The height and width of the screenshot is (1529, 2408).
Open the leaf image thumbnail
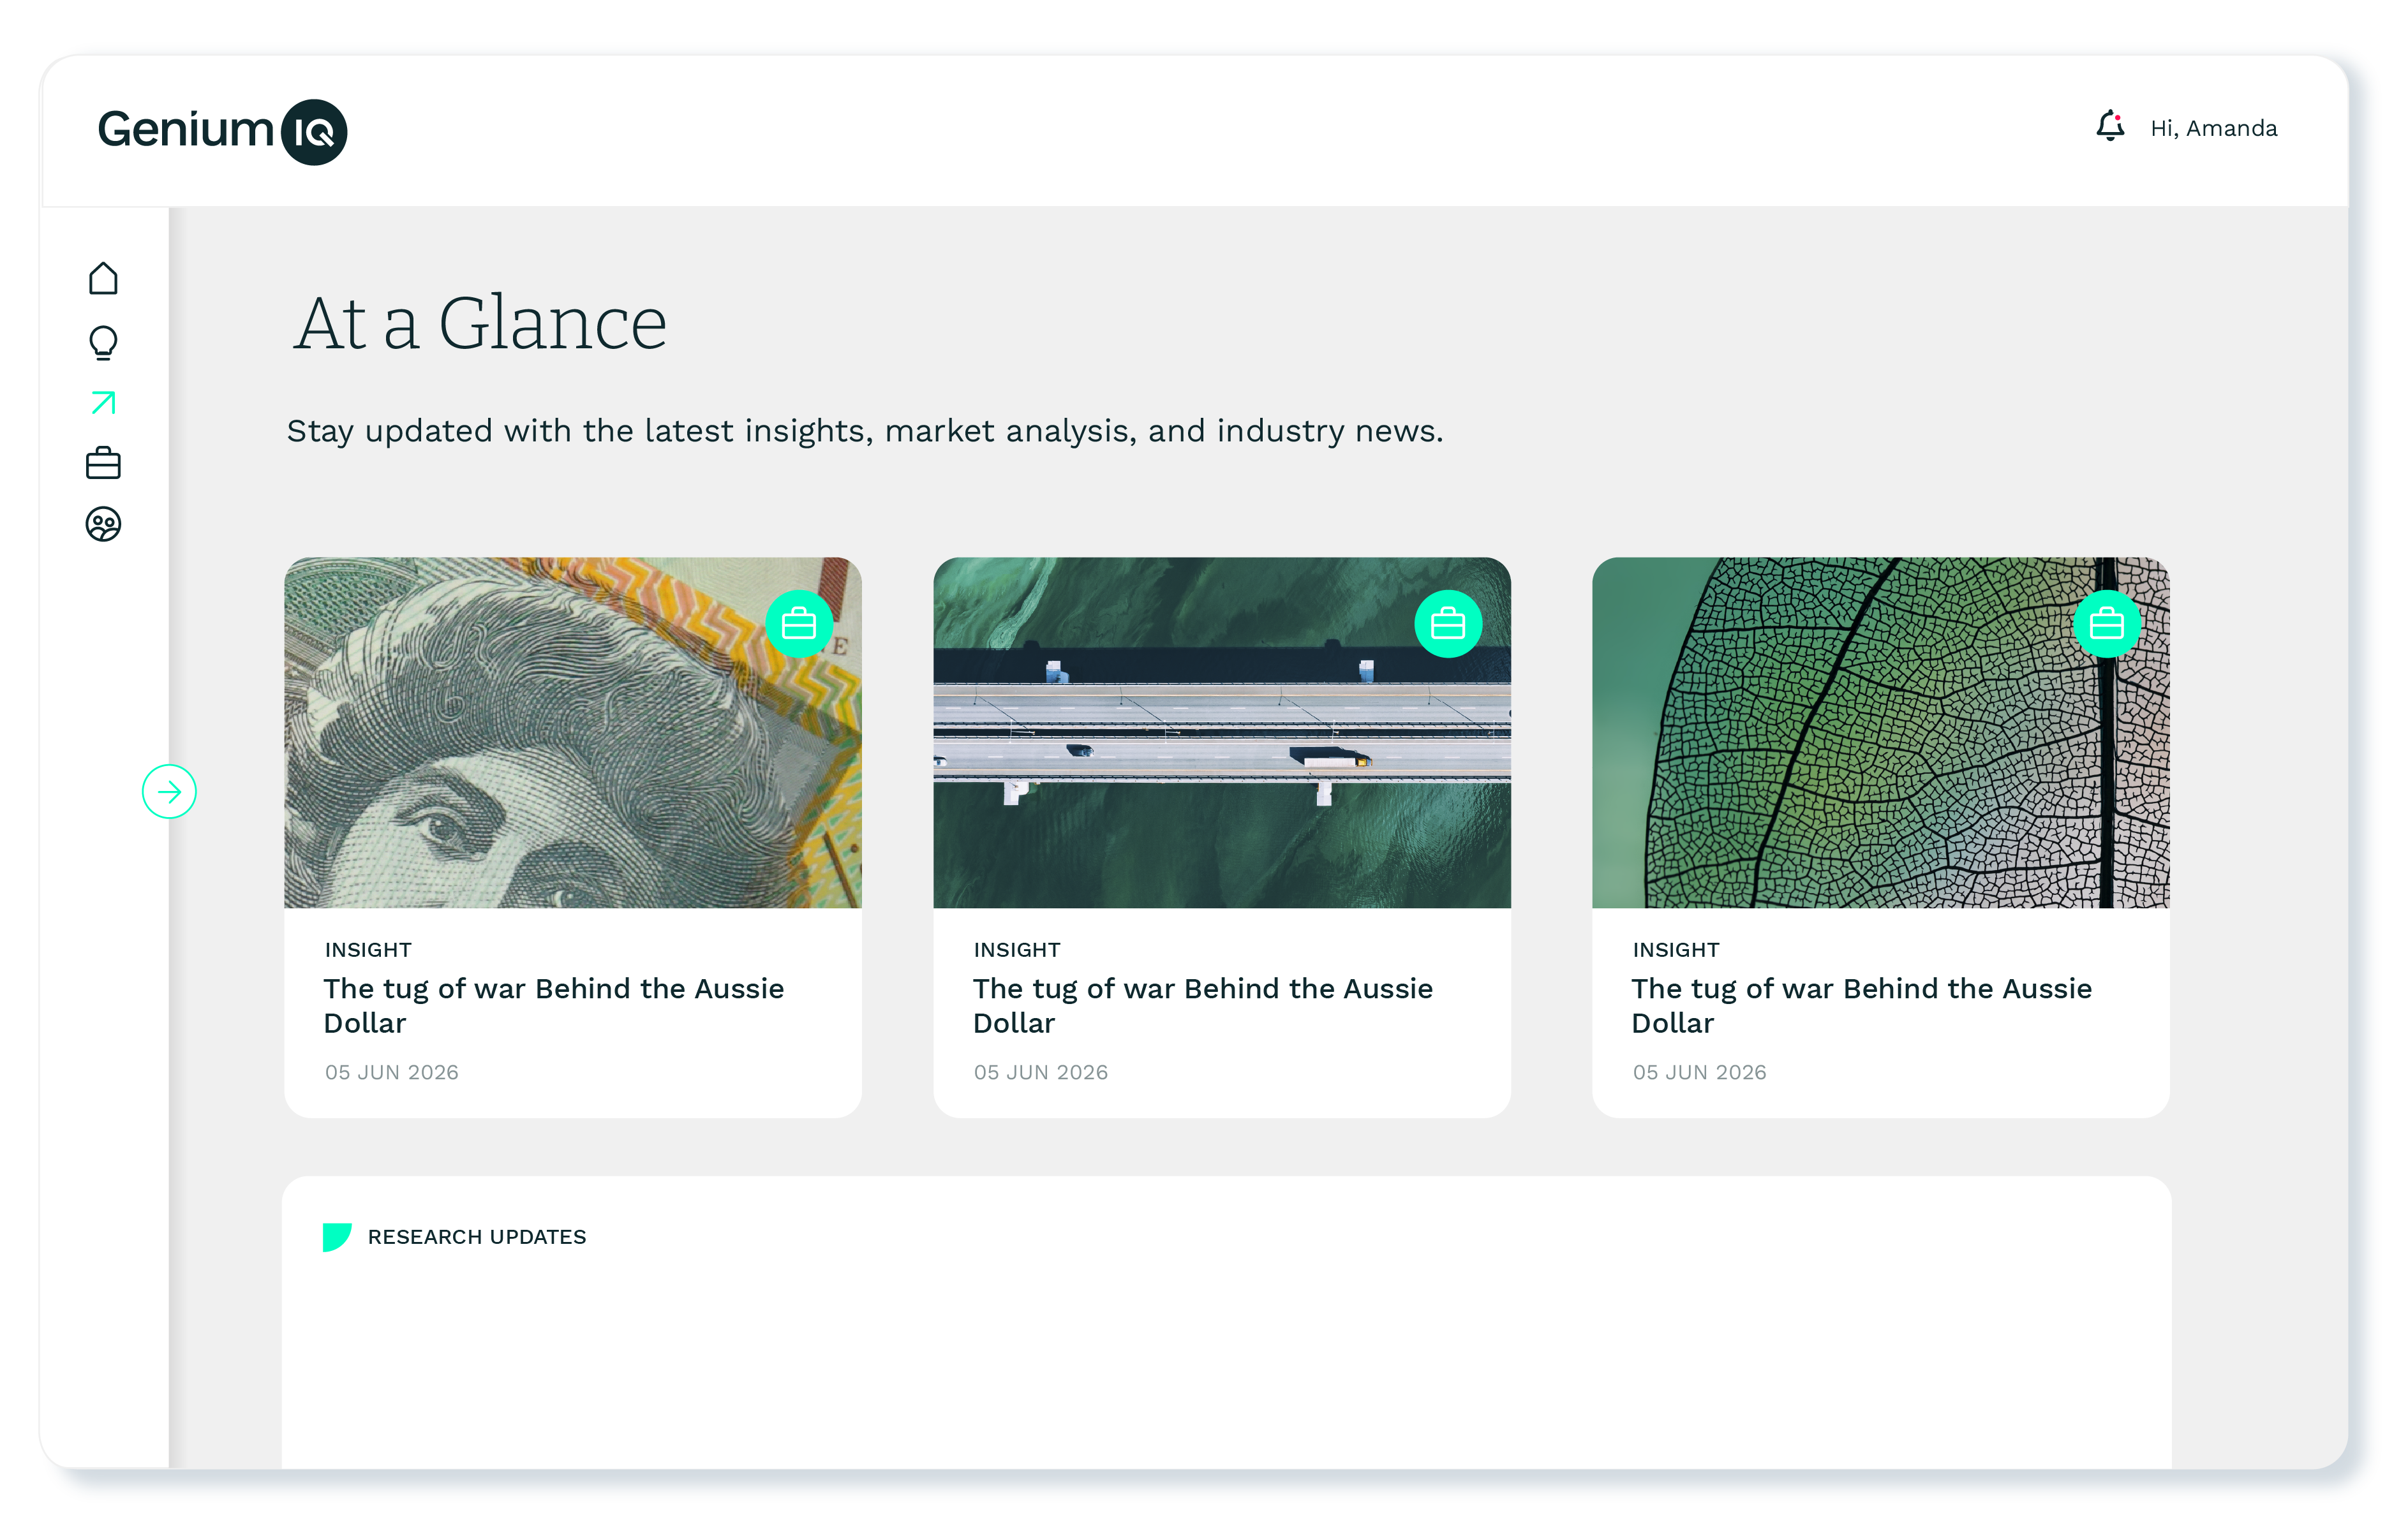(x=1881, y=733)
